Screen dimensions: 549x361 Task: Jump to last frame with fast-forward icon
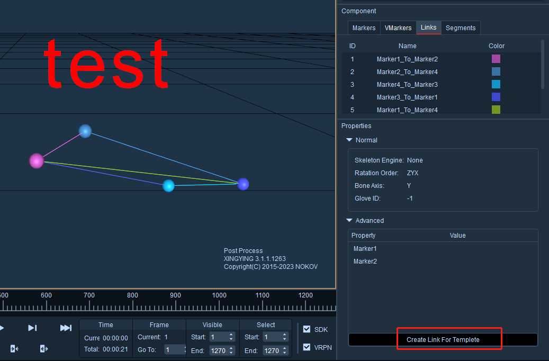66,328
